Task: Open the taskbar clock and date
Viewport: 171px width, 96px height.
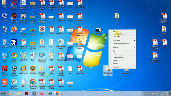Action: click(165, 94)
